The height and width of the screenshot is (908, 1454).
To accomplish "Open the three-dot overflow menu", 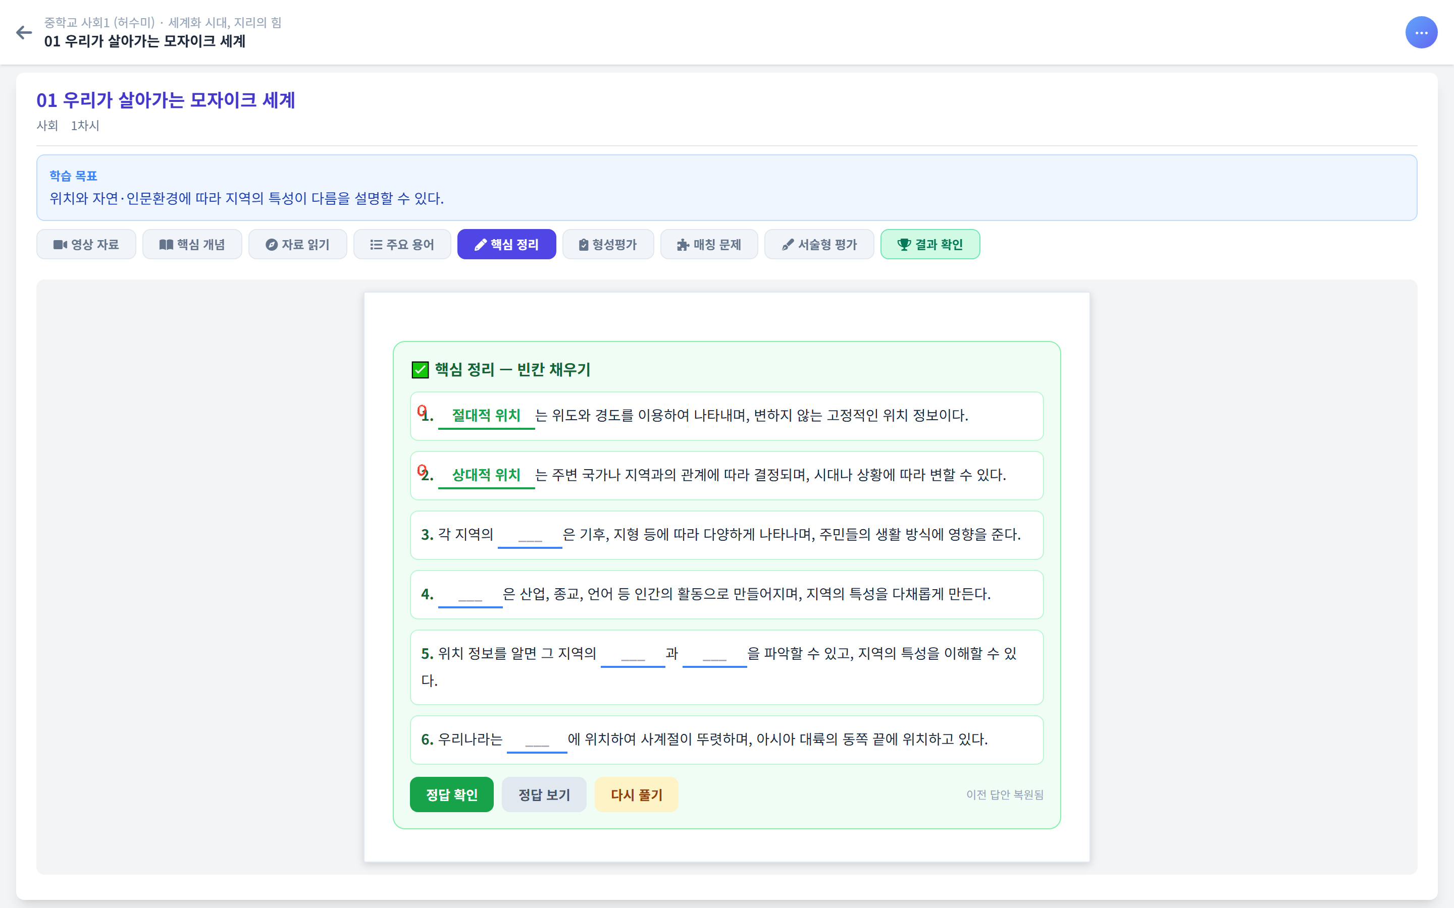I will click(x=1422, y=32).
